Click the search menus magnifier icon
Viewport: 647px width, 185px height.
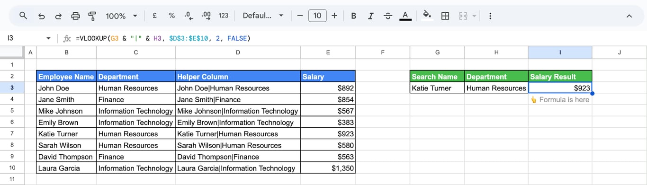pyautogui.click(x=23, y=16)
